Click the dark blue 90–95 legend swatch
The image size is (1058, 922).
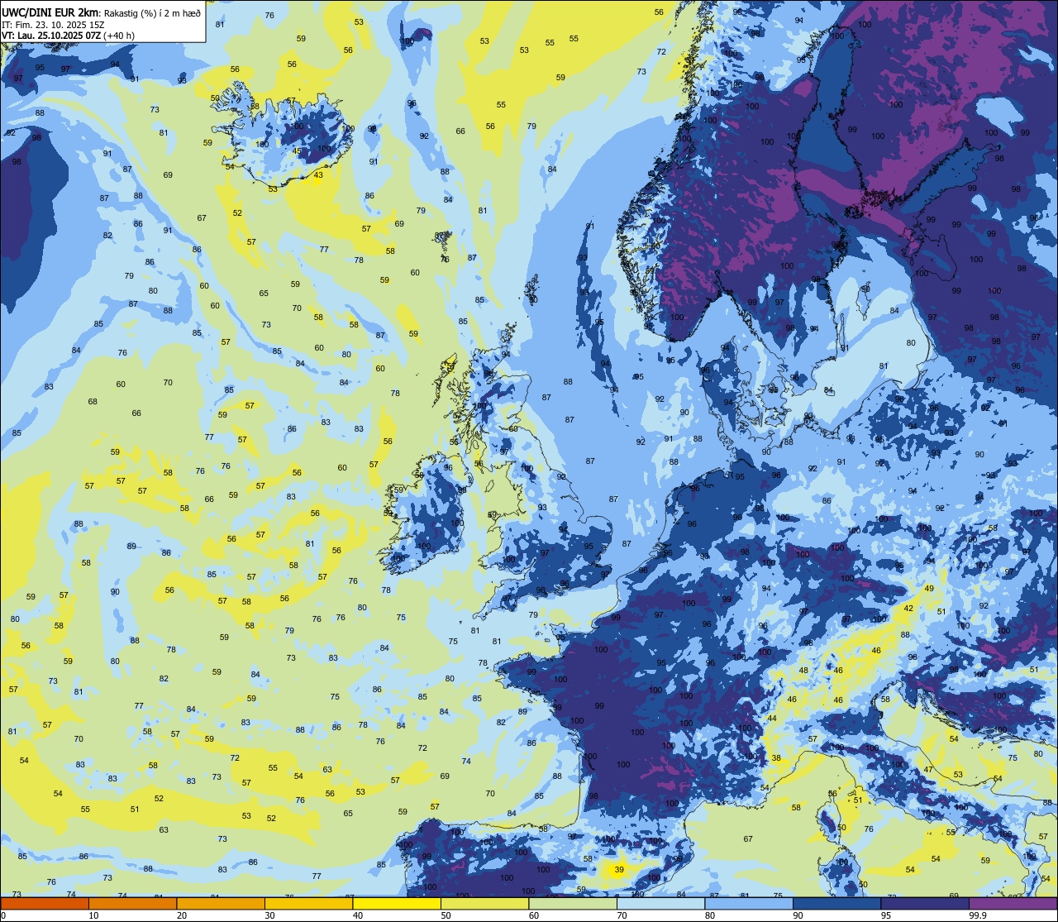836,903
